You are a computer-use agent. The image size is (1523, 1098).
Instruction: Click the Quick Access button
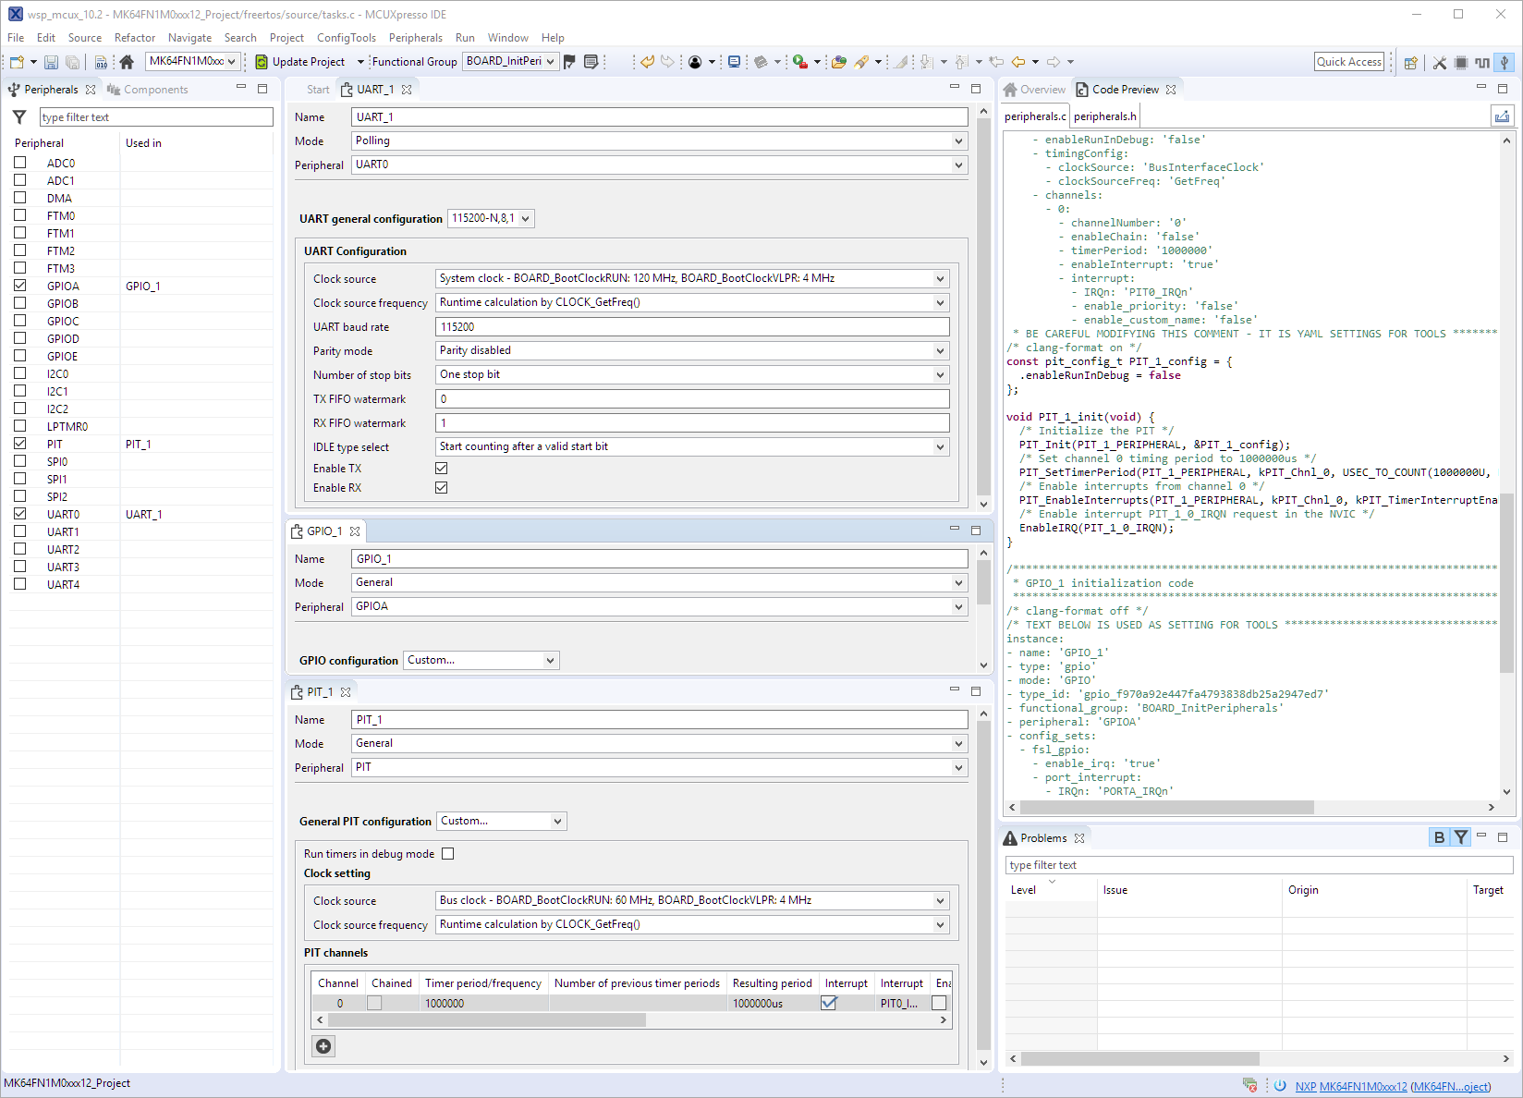(x=1348, y=62)
